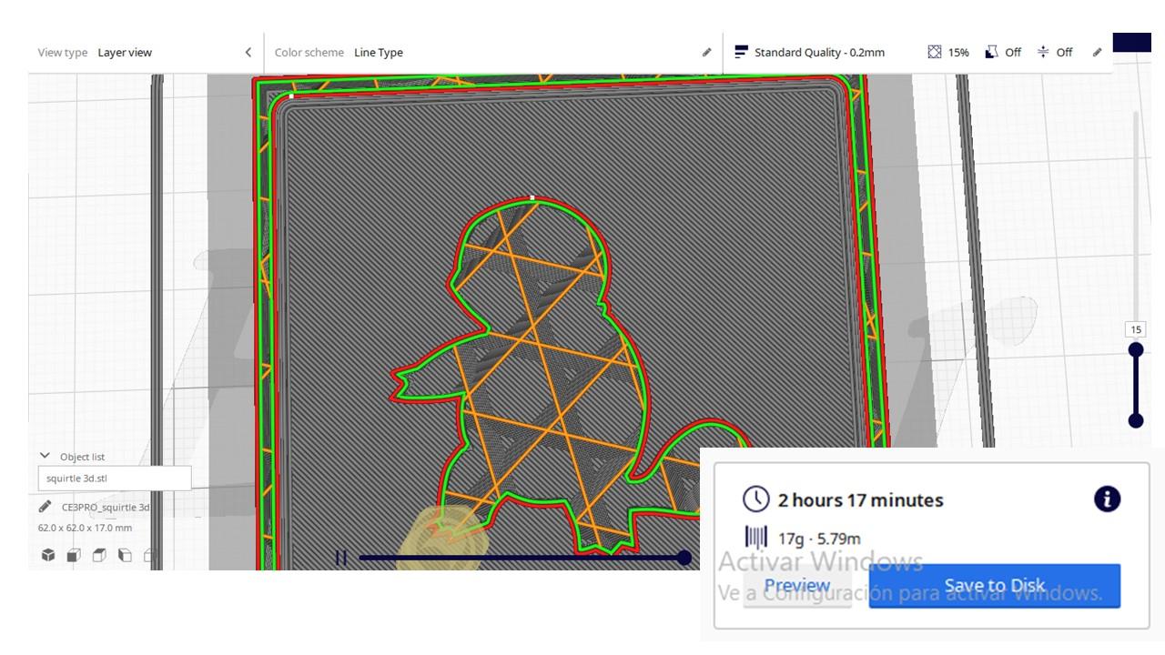Click the pencil icon beside Line Type
This screenshot has width=1165, height=655.
pos(706,53)
